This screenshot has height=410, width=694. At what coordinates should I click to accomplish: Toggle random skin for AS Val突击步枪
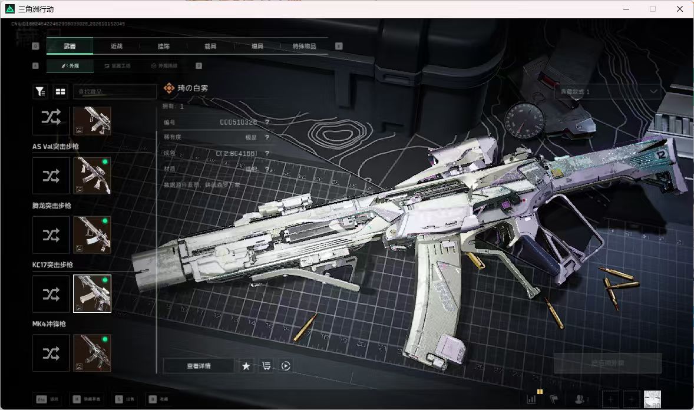(51, 176)
